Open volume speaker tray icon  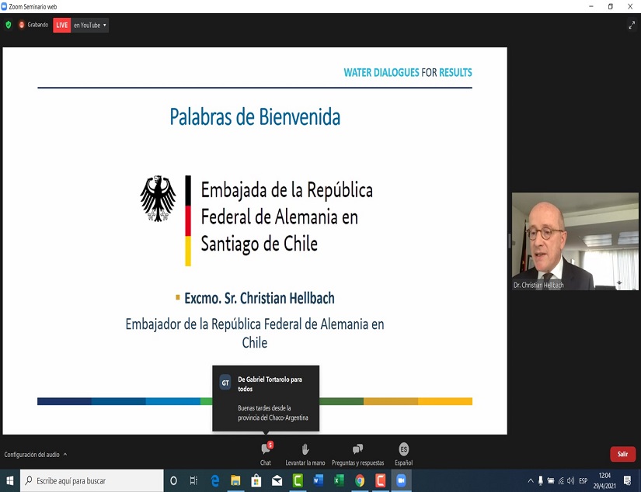click(x=571, y=480)
